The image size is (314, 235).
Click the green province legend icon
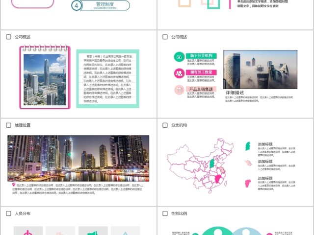[x=248, y=146]
